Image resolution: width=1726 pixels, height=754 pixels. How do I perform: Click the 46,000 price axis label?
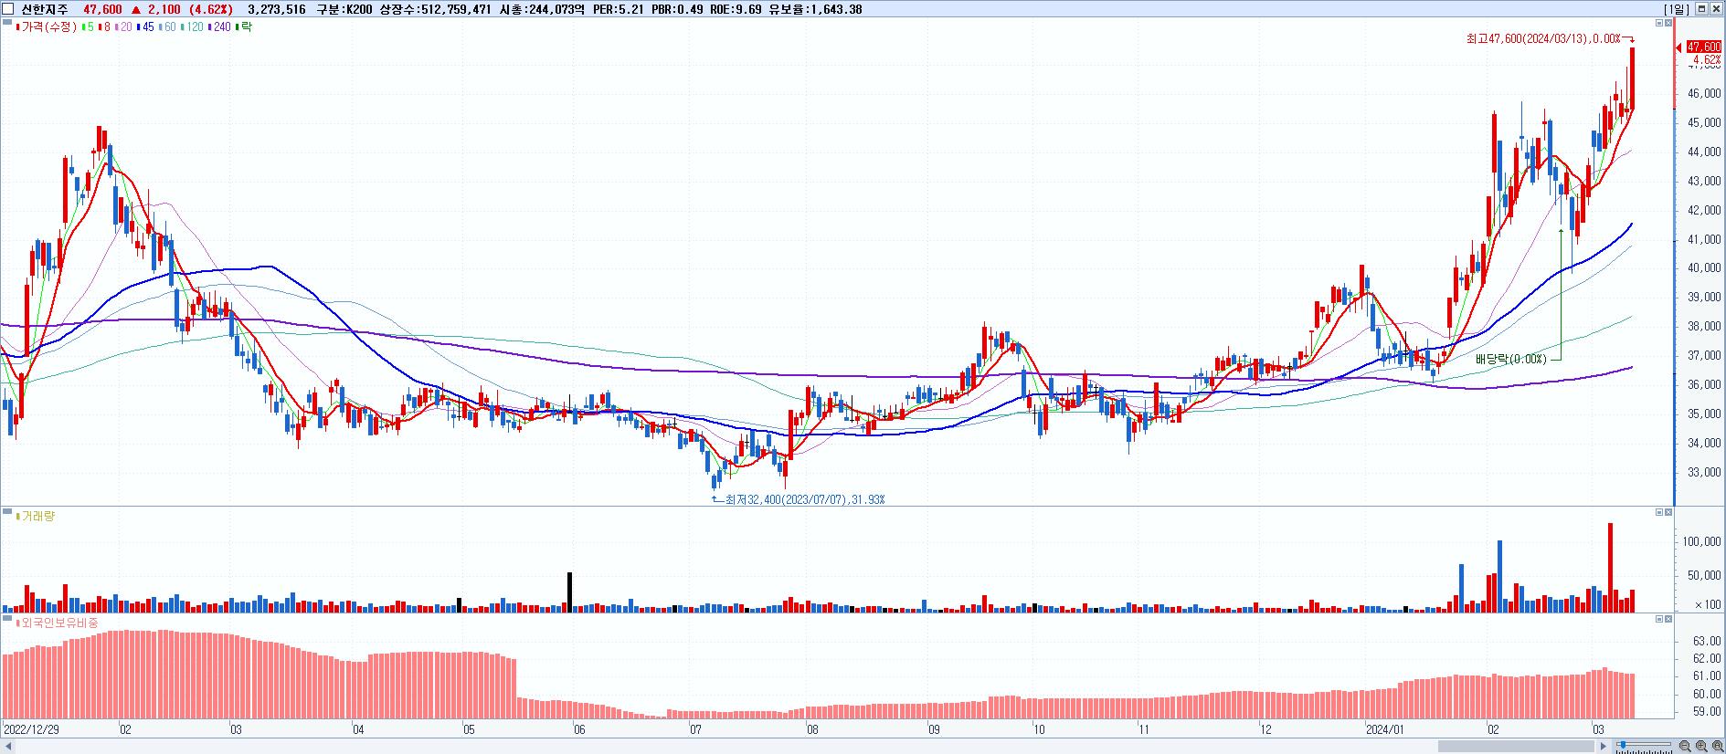(1705, 93)
